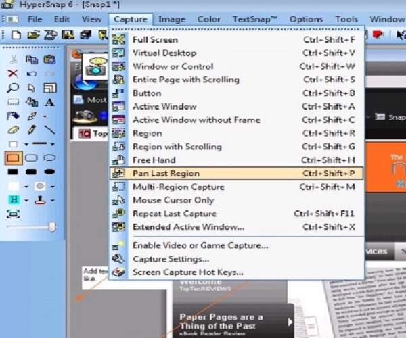
Task: Choose Region with Scrolling capture
Action: click(236, 147)
